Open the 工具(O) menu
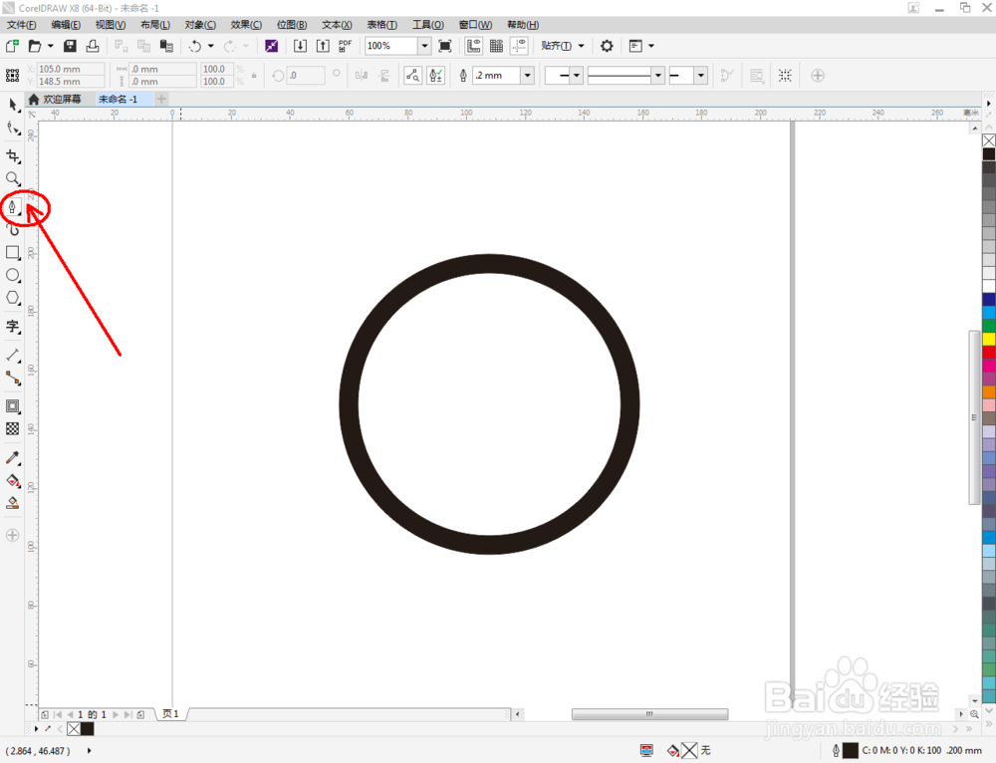Screen dimensions: 996x763 click(428, 25)
